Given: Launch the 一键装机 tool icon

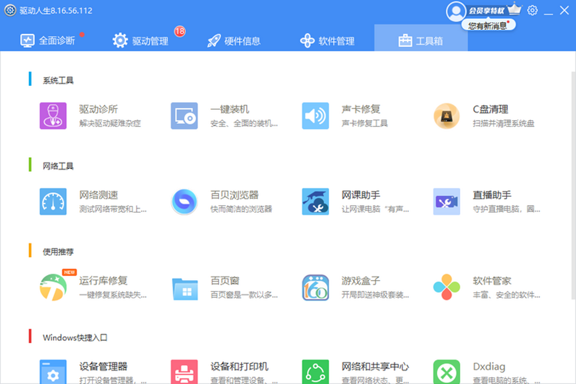Looking at the screenshot, I should [x=184, y=116].
